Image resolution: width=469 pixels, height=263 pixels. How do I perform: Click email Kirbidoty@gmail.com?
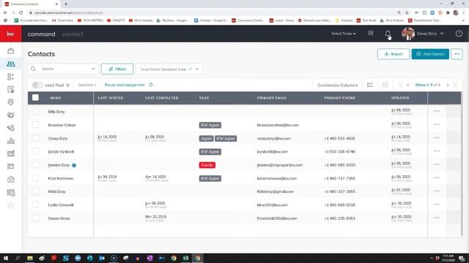point(276,191)
